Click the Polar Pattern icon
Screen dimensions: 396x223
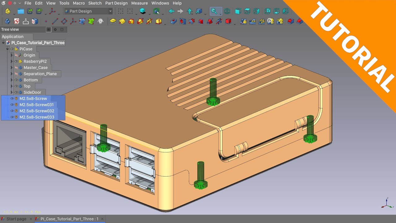coord(261,21)
